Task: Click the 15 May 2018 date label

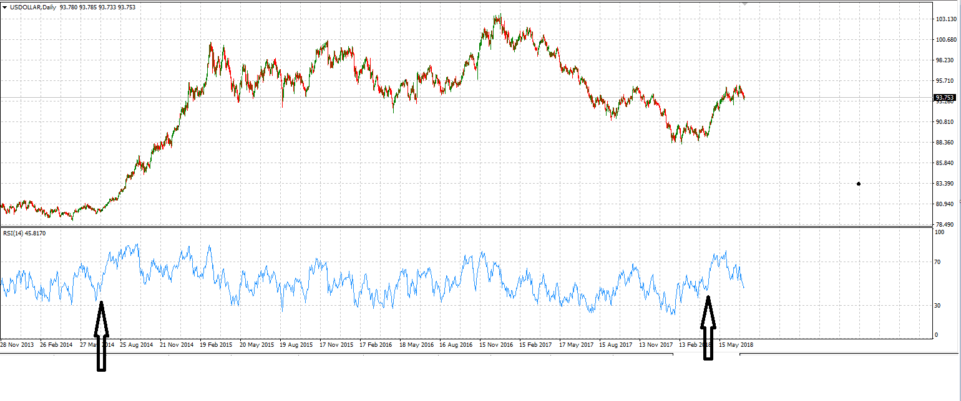Action: [x=737, y=344]
